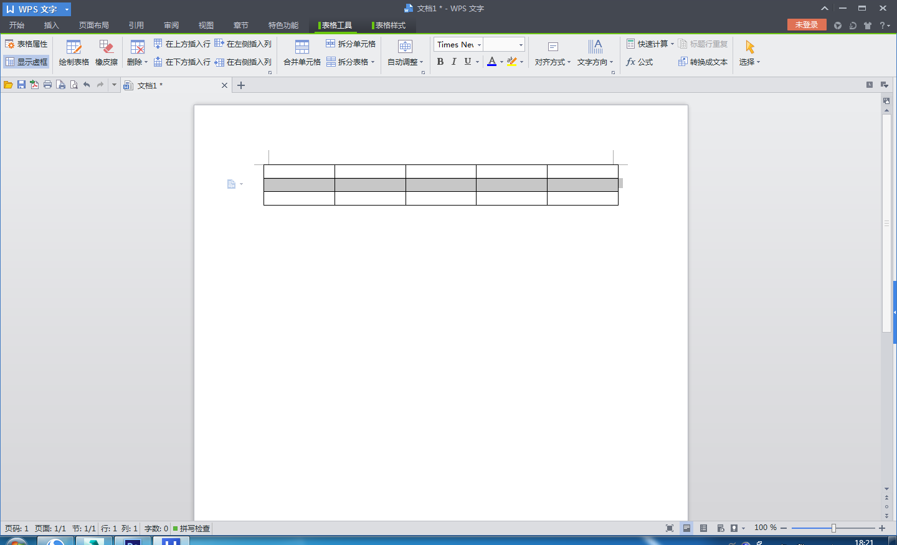897x545 pixels.
Task: Toggle 显示虚框 gridlines display
Action: [x=26, y=62]
